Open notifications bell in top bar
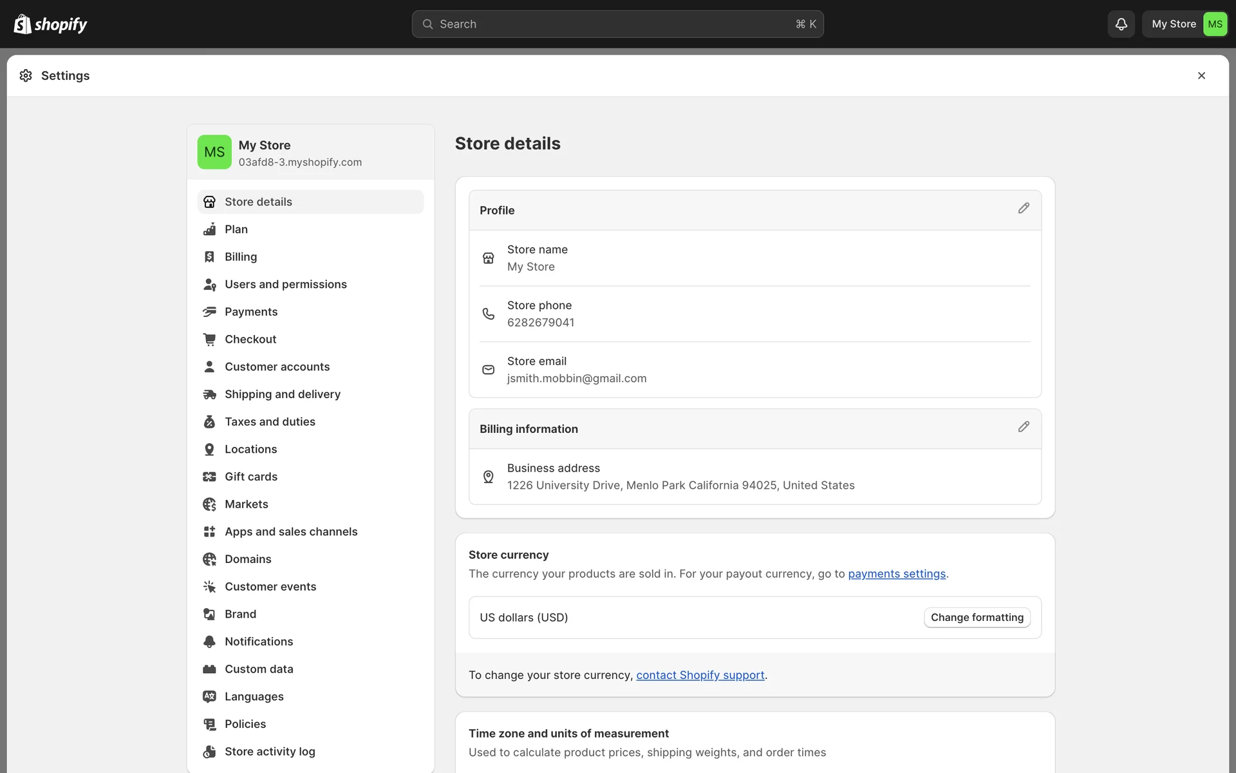This screenshot has height=773, width=1236. 1121,24
